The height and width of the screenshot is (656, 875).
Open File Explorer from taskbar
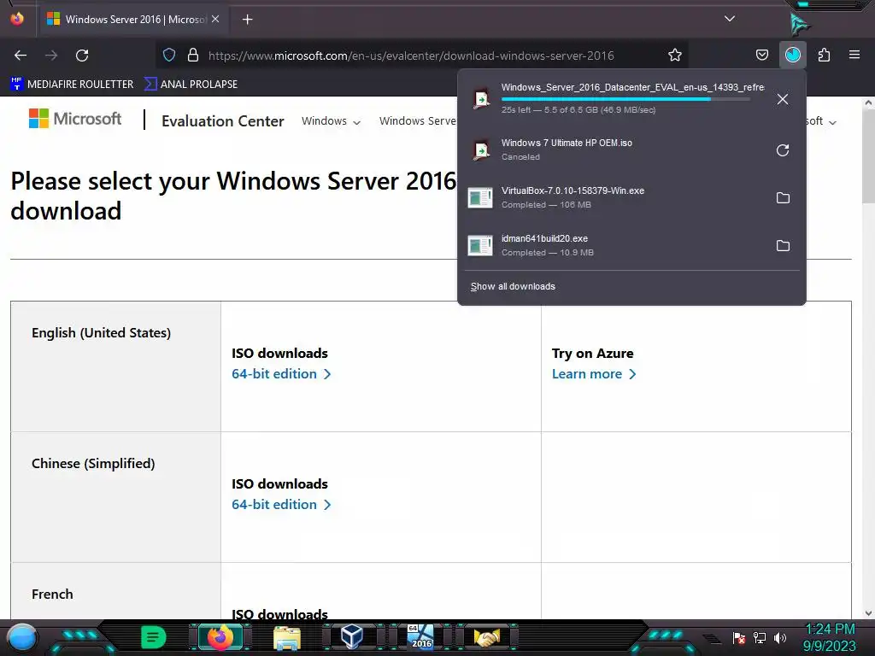287,637
